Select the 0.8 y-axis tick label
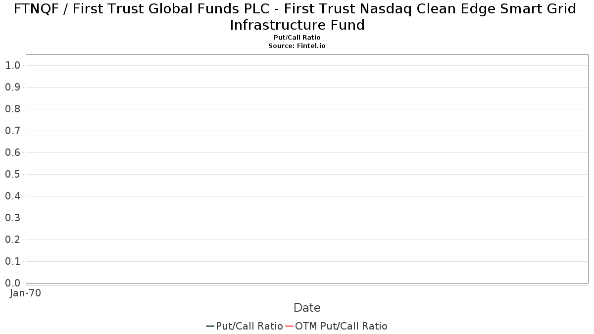The image size is (594, 334). (12, 109)
